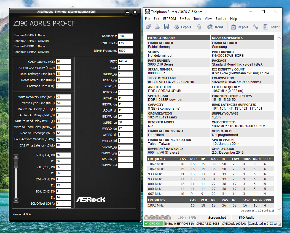Open file using folder icon in Thaiphoon toolbar
The height and width of the screenshot is (233, 290).
tap(157, 27)
